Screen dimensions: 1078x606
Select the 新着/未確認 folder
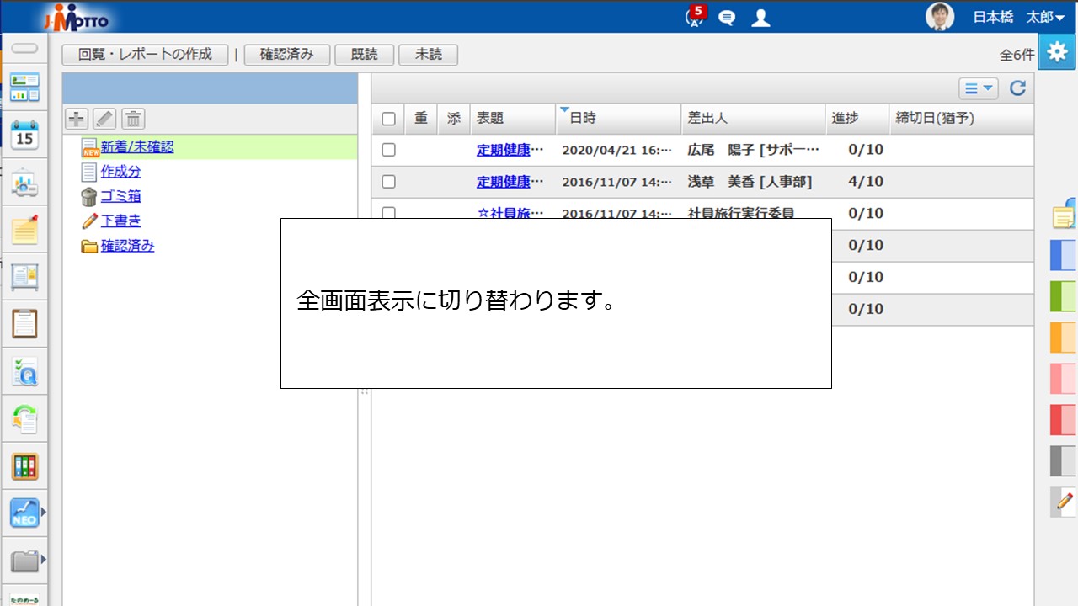tap(136, 147)
